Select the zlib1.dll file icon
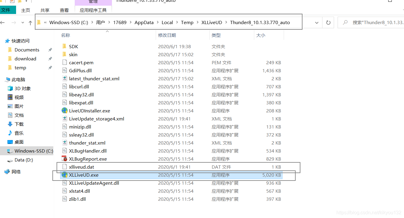404x218 pixels. click(64, 199)
